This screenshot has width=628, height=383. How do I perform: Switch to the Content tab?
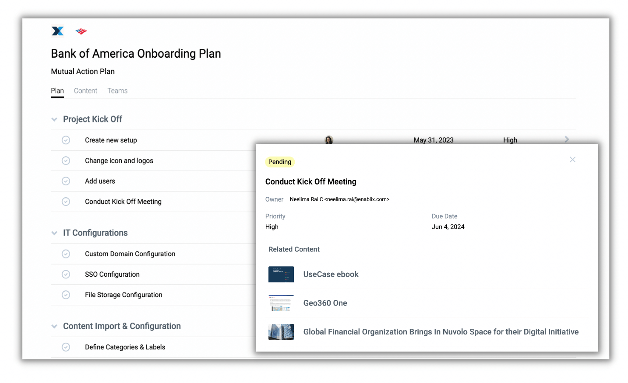[85, 91]
